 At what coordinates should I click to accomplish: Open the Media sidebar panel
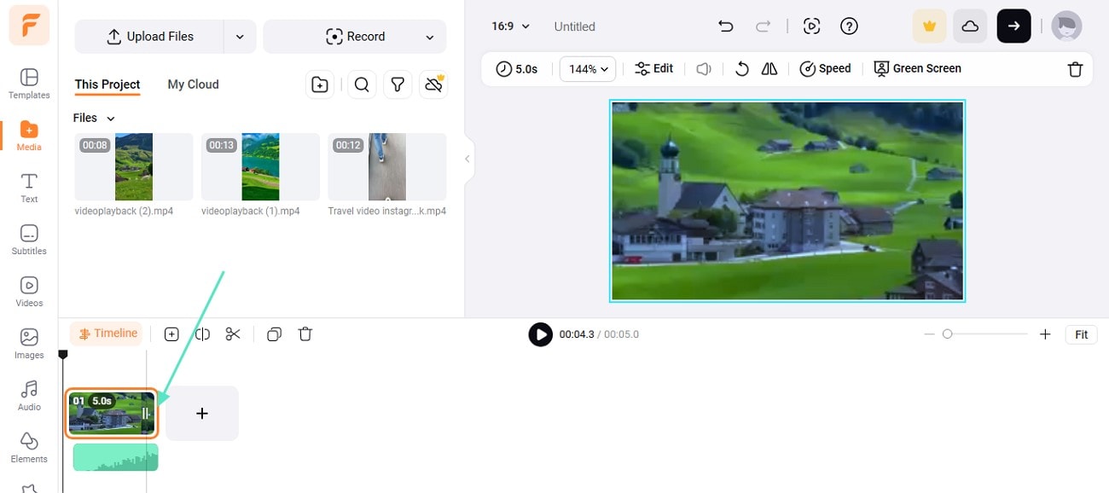pos(29,136)
